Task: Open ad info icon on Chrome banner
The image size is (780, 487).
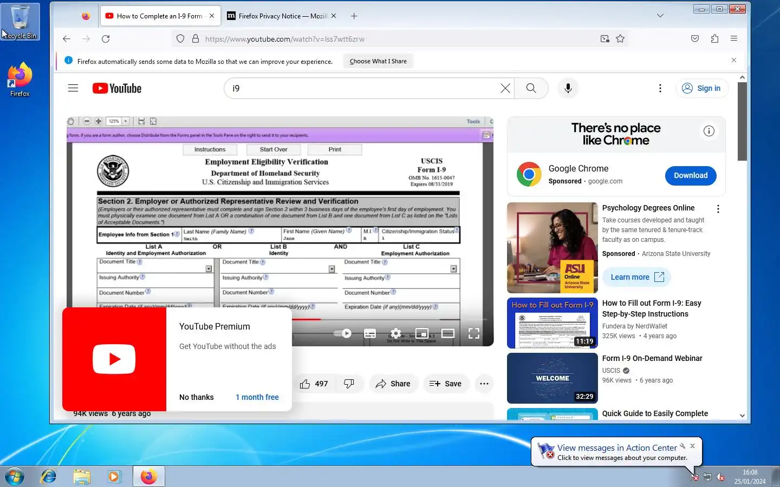Action: click(x=709, y=131)
